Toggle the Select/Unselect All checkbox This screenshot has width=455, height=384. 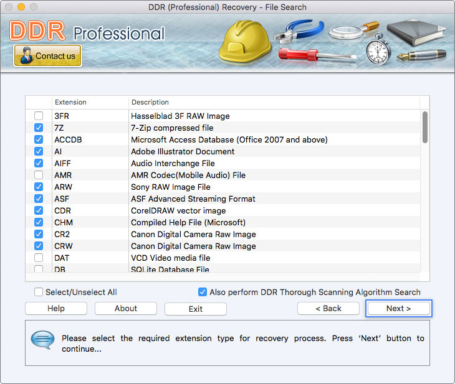pyautogui.click(x=39, y=292)
